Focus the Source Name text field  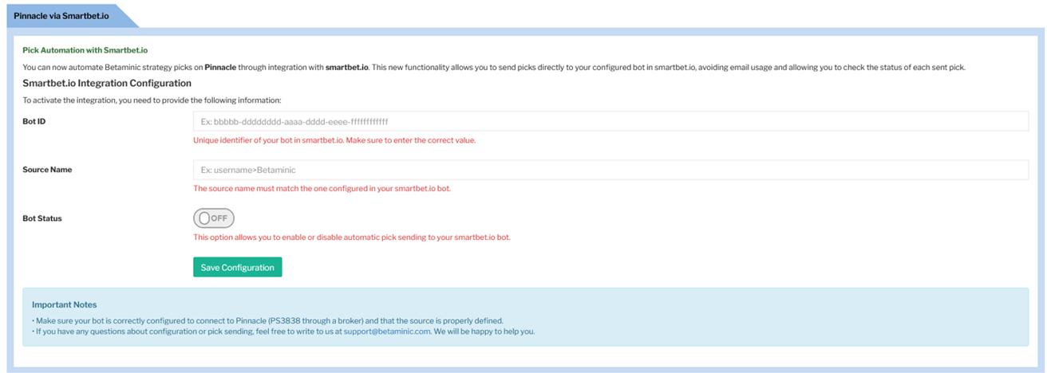coord(610,170)
